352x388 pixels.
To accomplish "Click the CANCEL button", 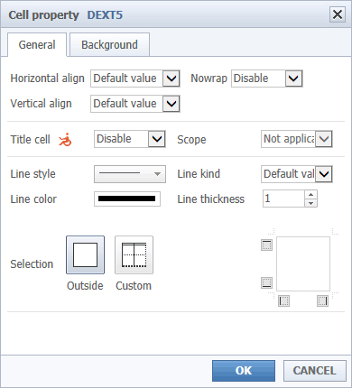I will [x=315, y=371].
